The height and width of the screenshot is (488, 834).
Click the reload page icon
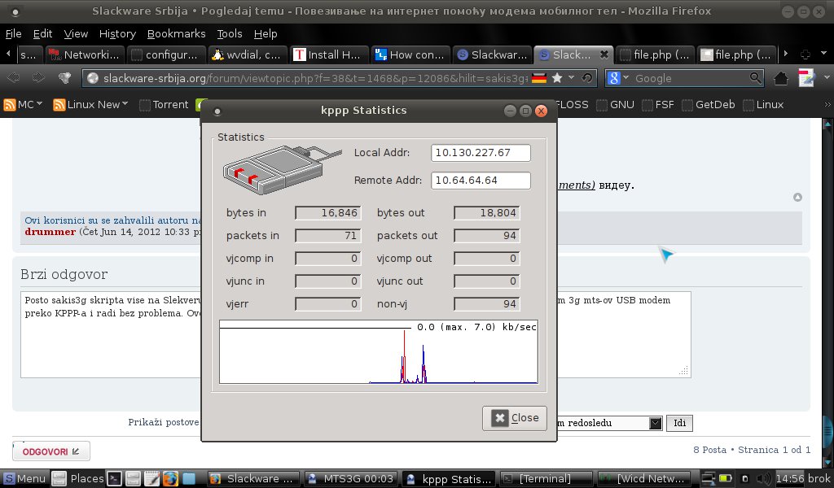click(587, 78)
